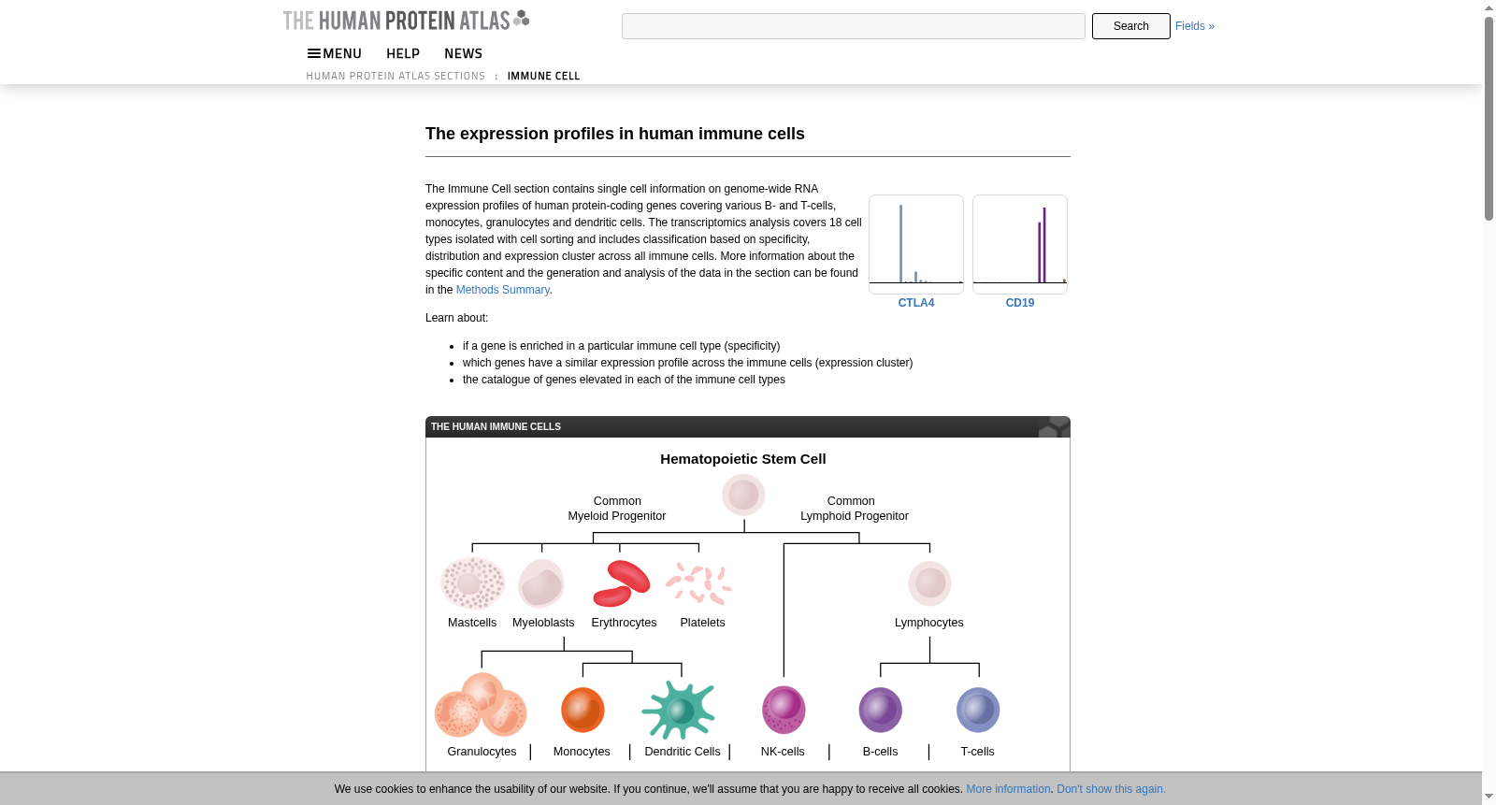Click the magenta NK-cells icon
The width and height of the screenshot is (1496, 805).
click(784, 710)
